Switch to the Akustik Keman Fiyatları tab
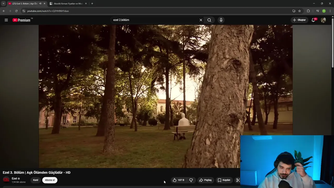334x188 pixels. point(68,4)
